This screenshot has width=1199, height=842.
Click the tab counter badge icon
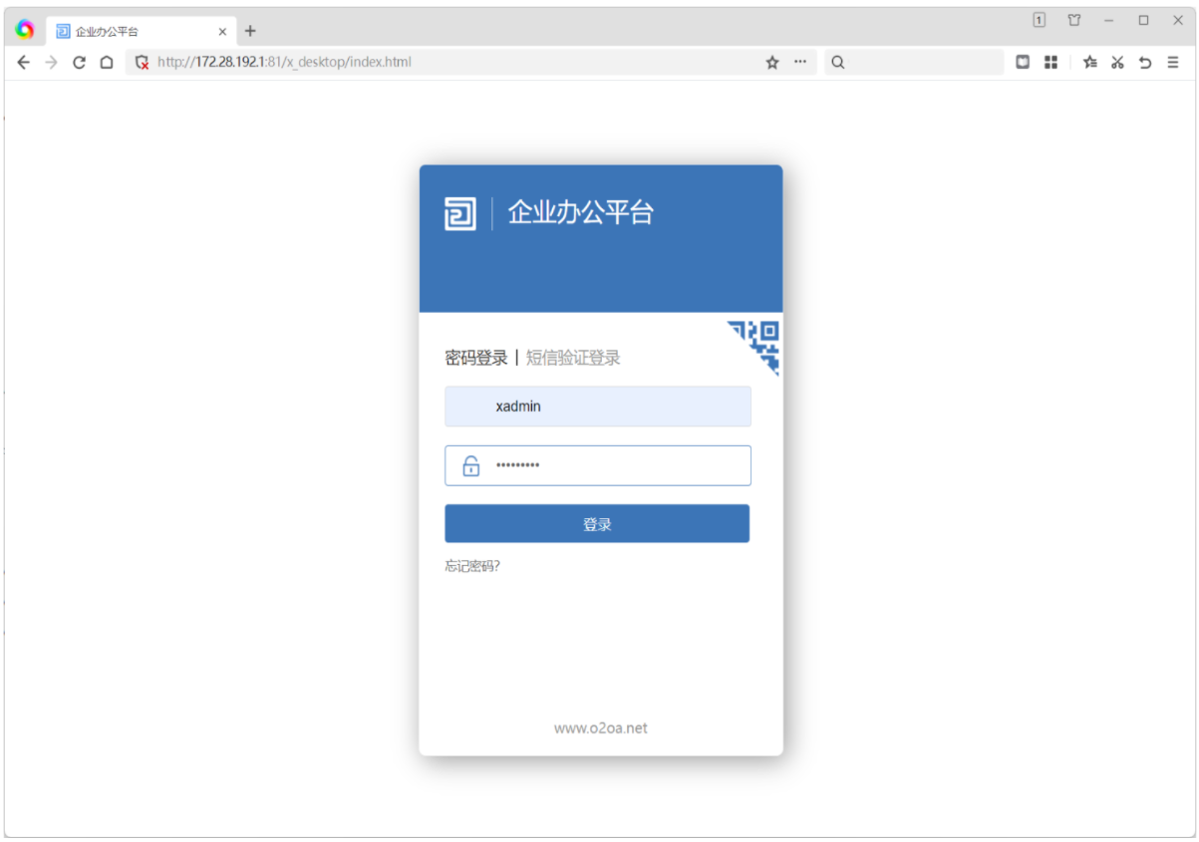point(1040,20)
